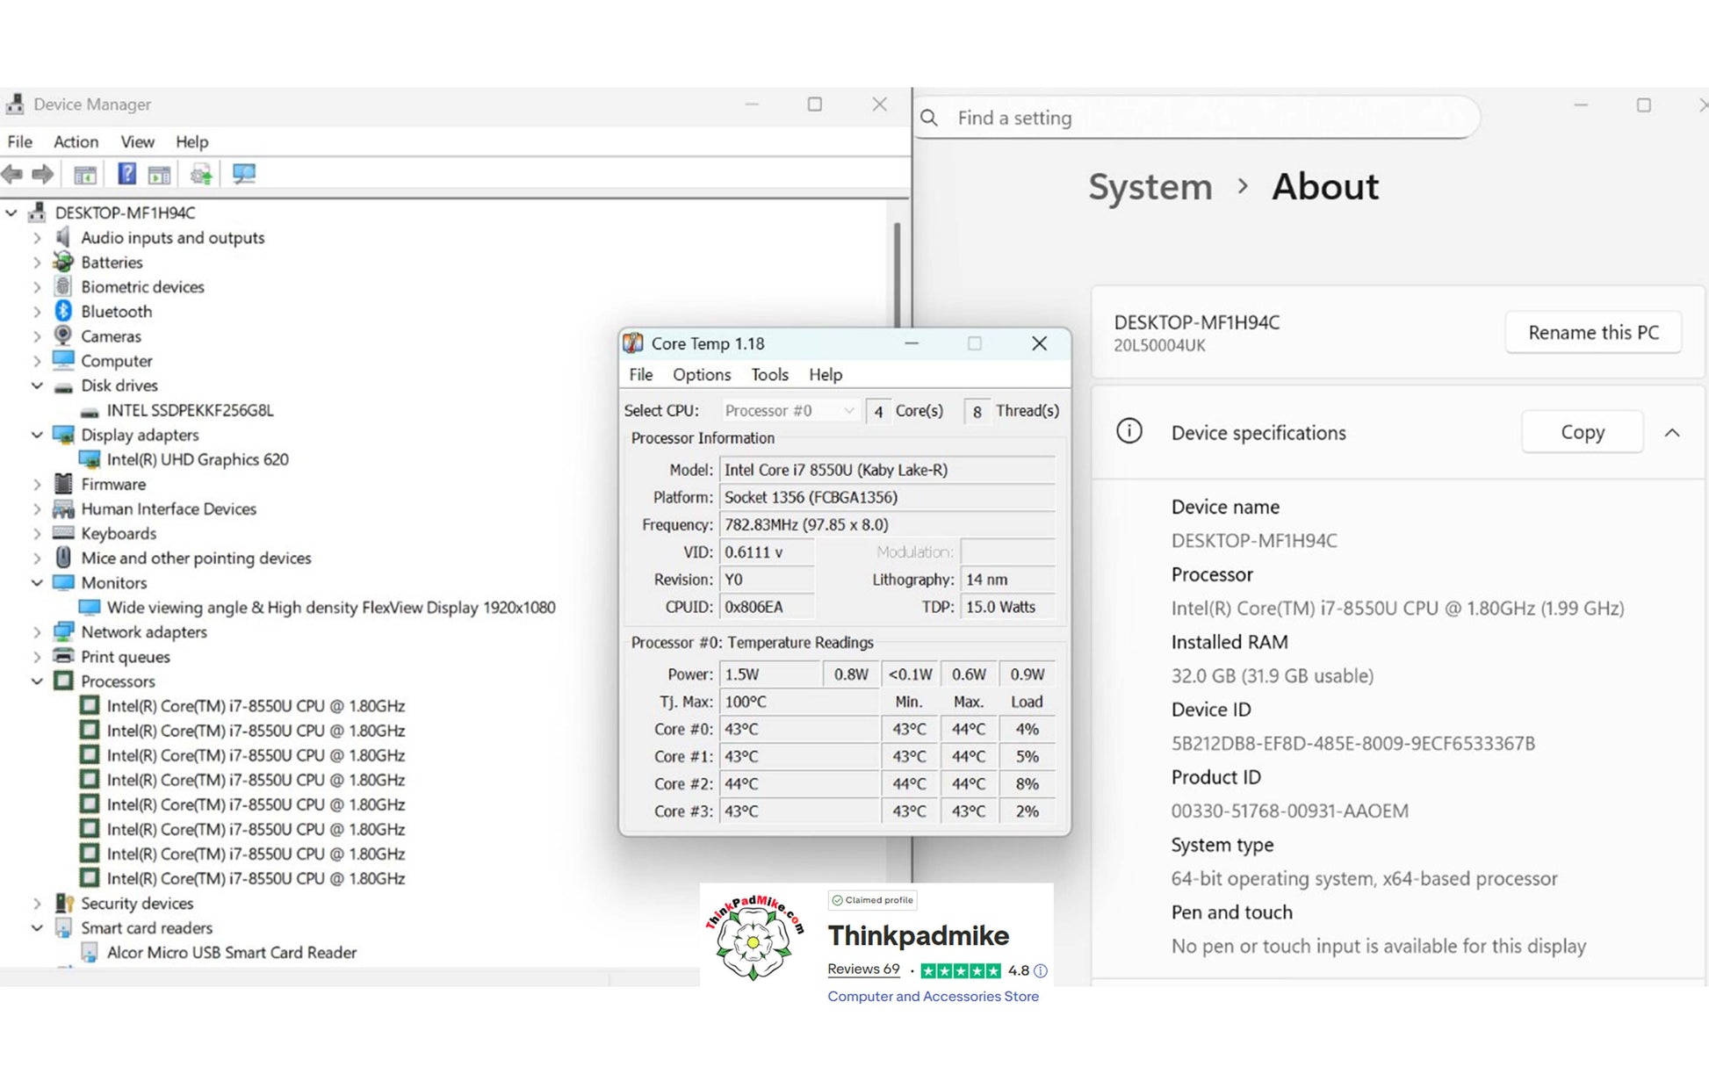The height and width of the screenshot is (1074, 1709).
Task: Click the Bluetooth device category icon
Action: 63,312
